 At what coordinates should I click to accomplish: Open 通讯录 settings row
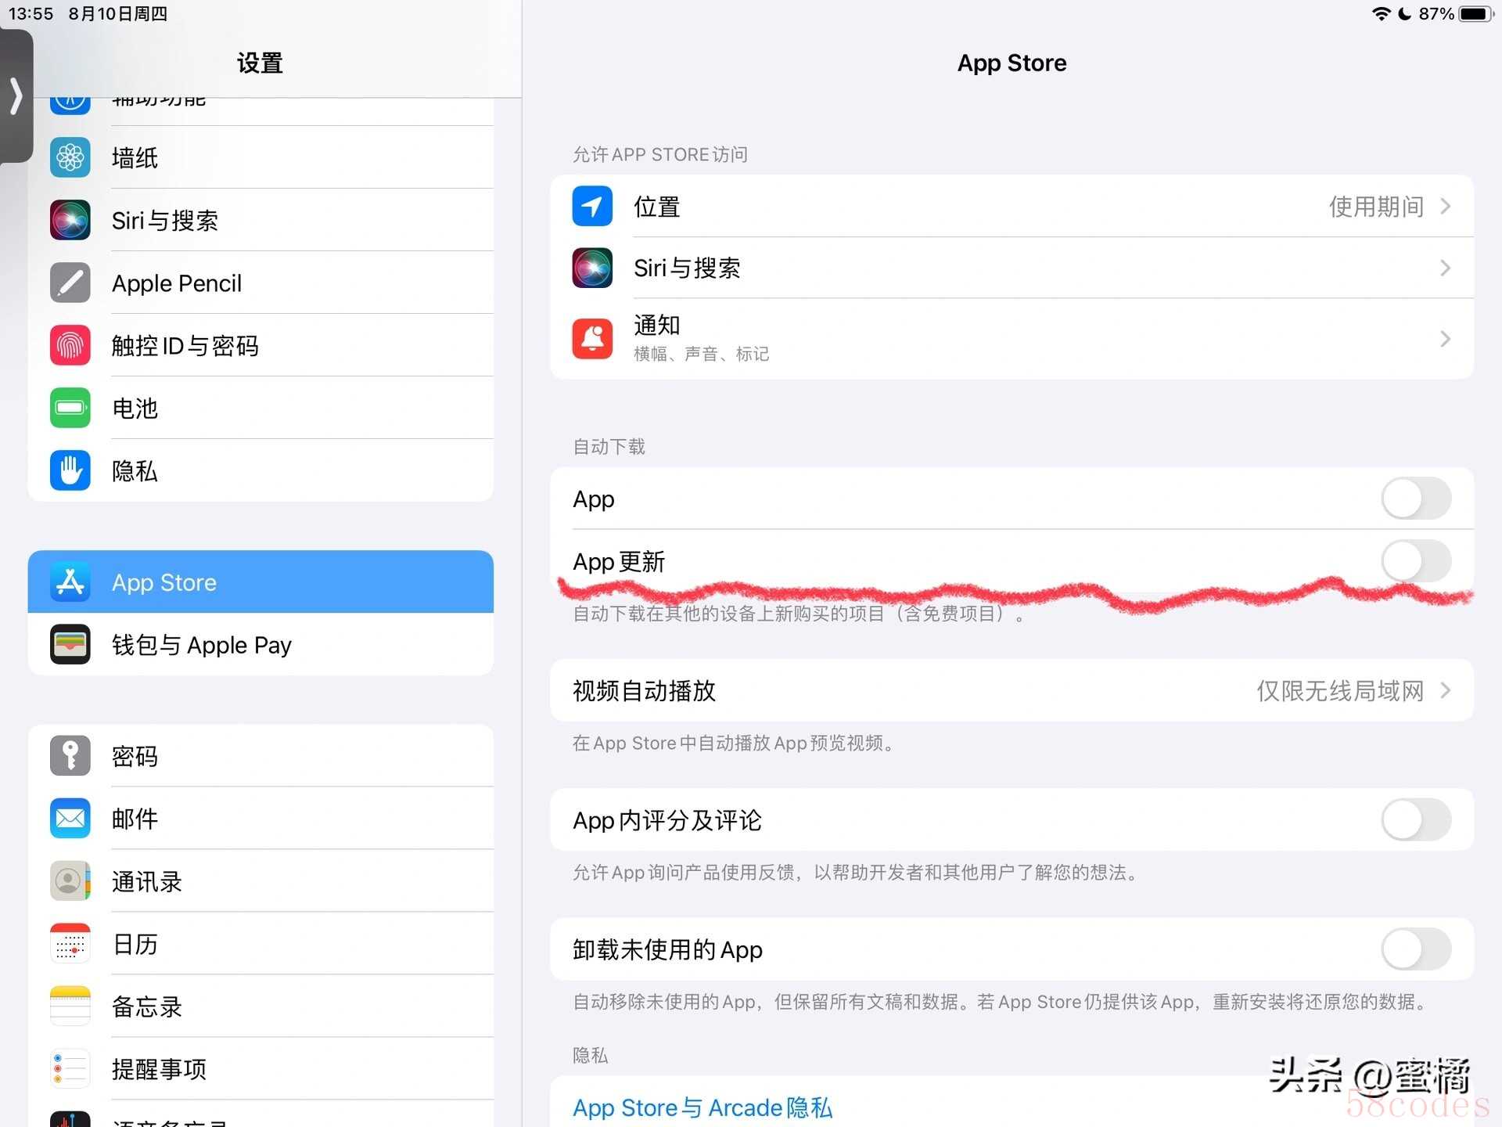261,881
